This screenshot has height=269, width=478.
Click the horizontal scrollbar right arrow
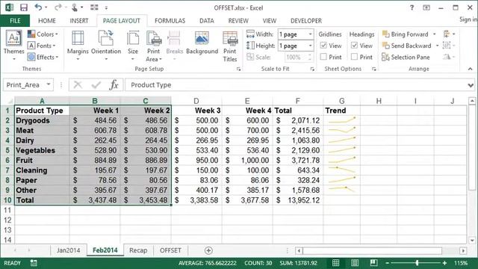click(x=463, y=251)
